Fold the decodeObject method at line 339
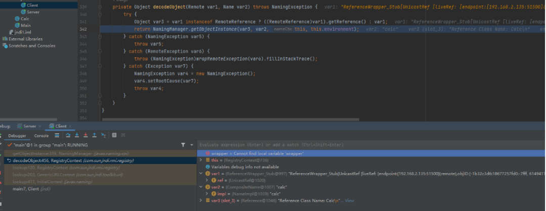This screenshot has width=546, height=211. click(100, 7)
